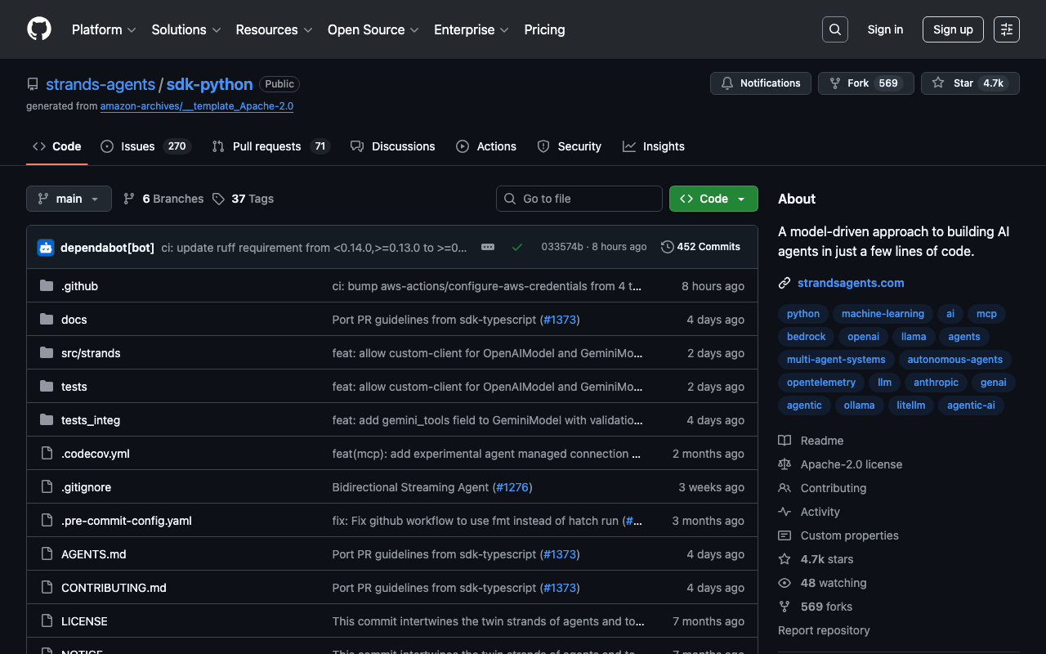Click the Notifications bell button
Image resolution: width=1046 pixels, height=654 pixels.
760,83
